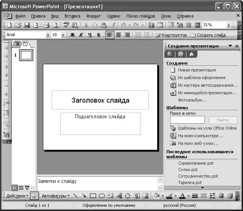The image size is (243, 211).
Task: Click the Save icon in the toolbar
Action: tap(27, 25)
